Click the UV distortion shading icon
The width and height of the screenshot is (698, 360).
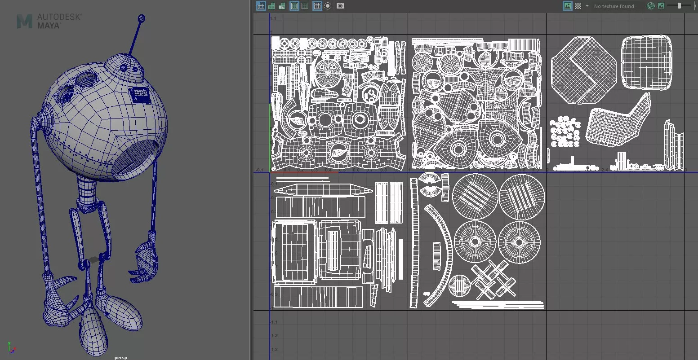click(282, 6)
